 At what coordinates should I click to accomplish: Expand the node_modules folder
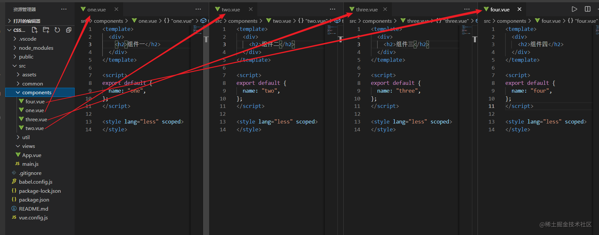tap(36, 48)
